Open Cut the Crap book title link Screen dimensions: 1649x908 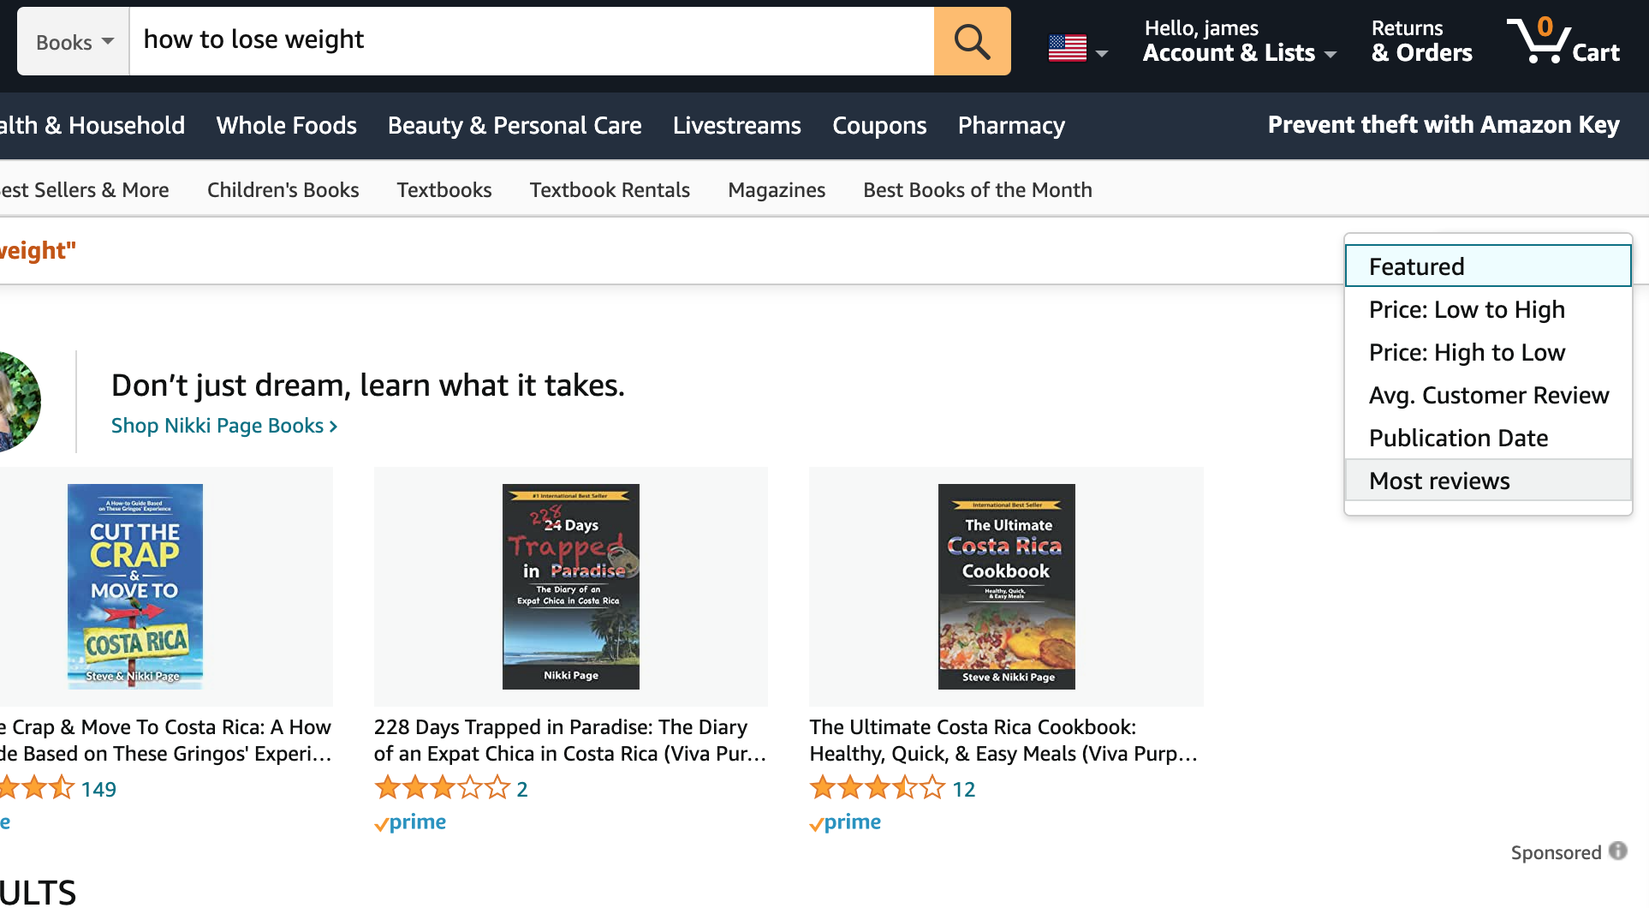166,740
